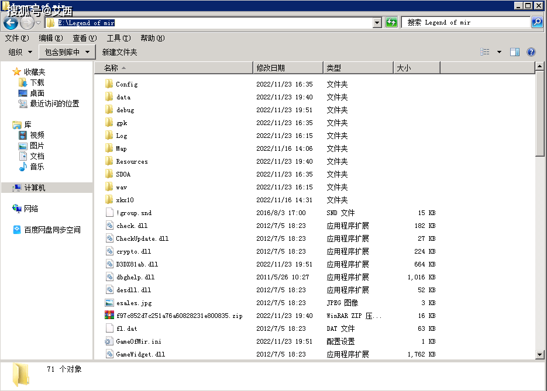547x391 pixels.
Task: Sort by the 修改日期 column header
Action: tap(288, 68)
